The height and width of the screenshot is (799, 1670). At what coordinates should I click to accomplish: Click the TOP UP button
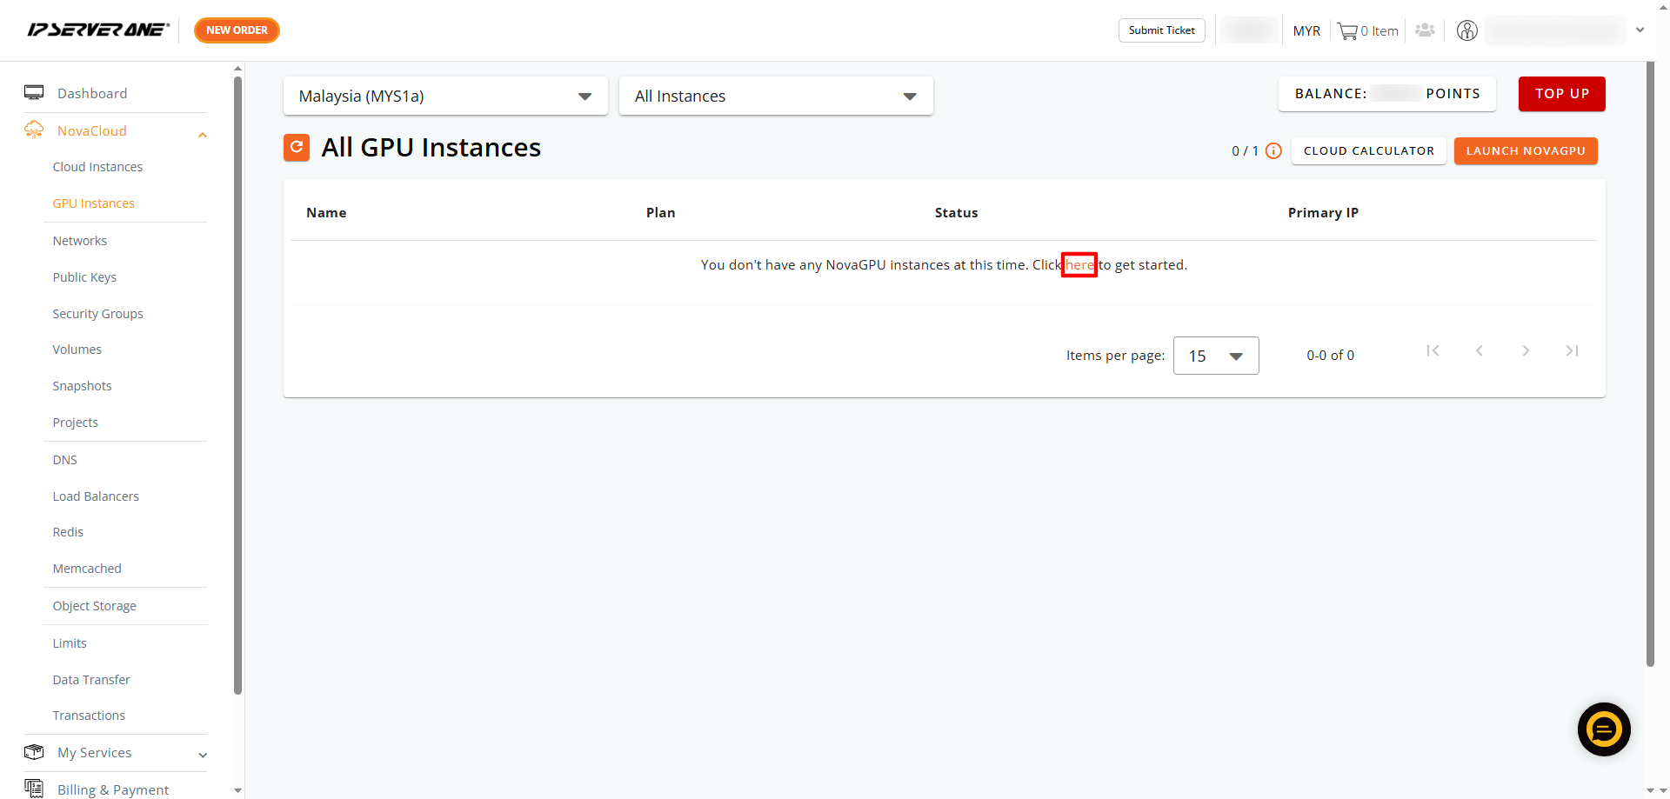(1561, 94)
